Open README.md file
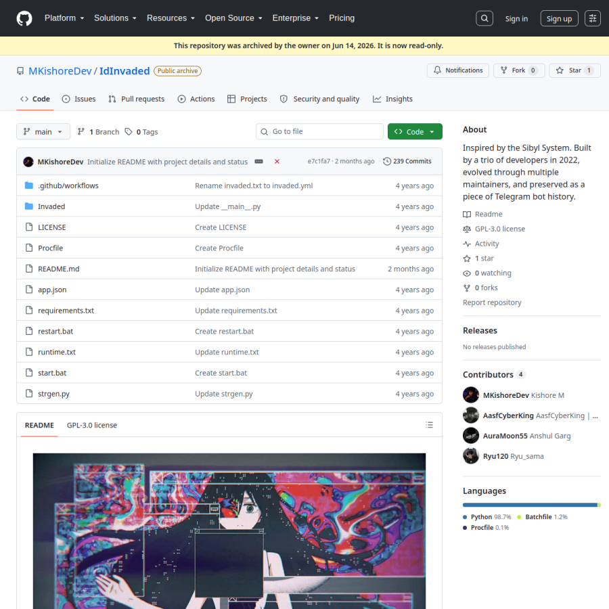 [x=59, y=269]
